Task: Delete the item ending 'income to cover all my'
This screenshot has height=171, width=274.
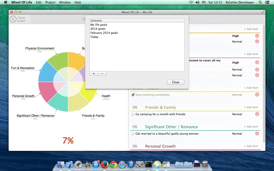Action: click(257, 62)
